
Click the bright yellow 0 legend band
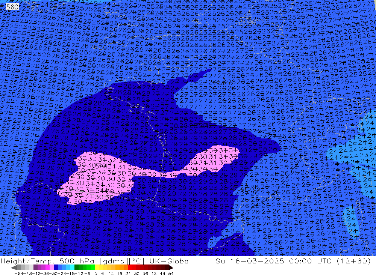97,267
